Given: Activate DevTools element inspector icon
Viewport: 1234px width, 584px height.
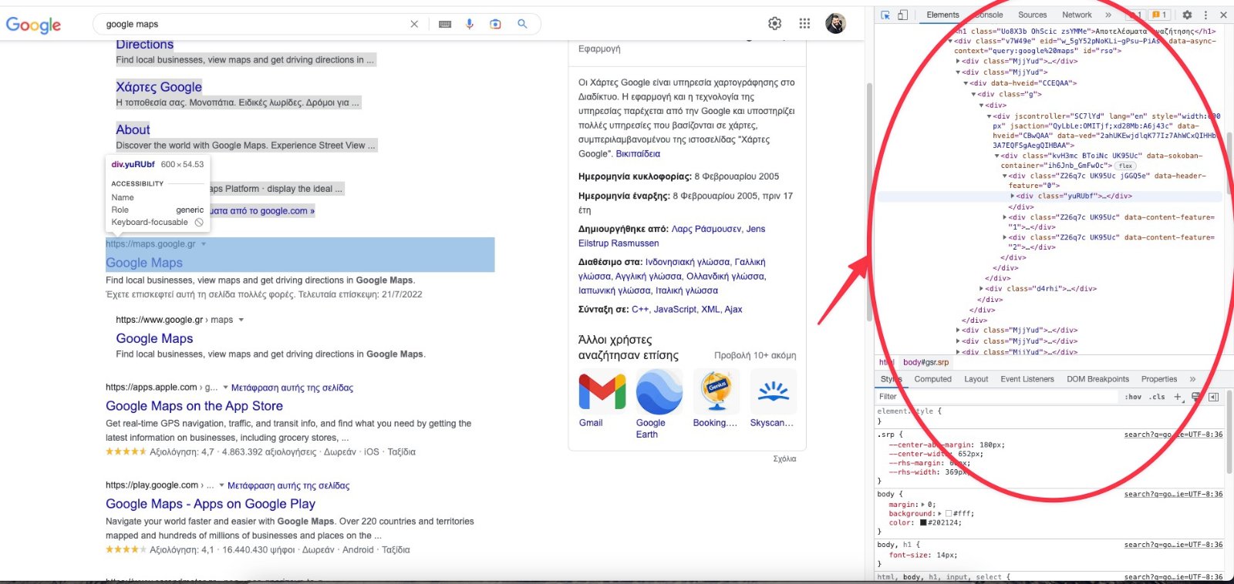Looking at the screenshot, I should (x=885, y=15).
